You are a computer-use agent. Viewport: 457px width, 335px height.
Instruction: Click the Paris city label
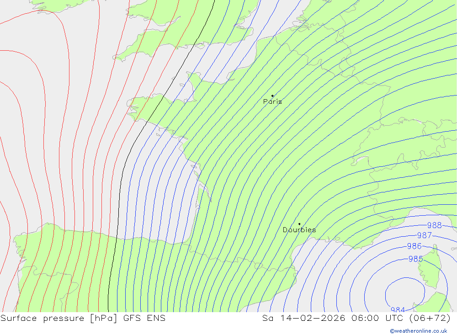click(272, 101)
